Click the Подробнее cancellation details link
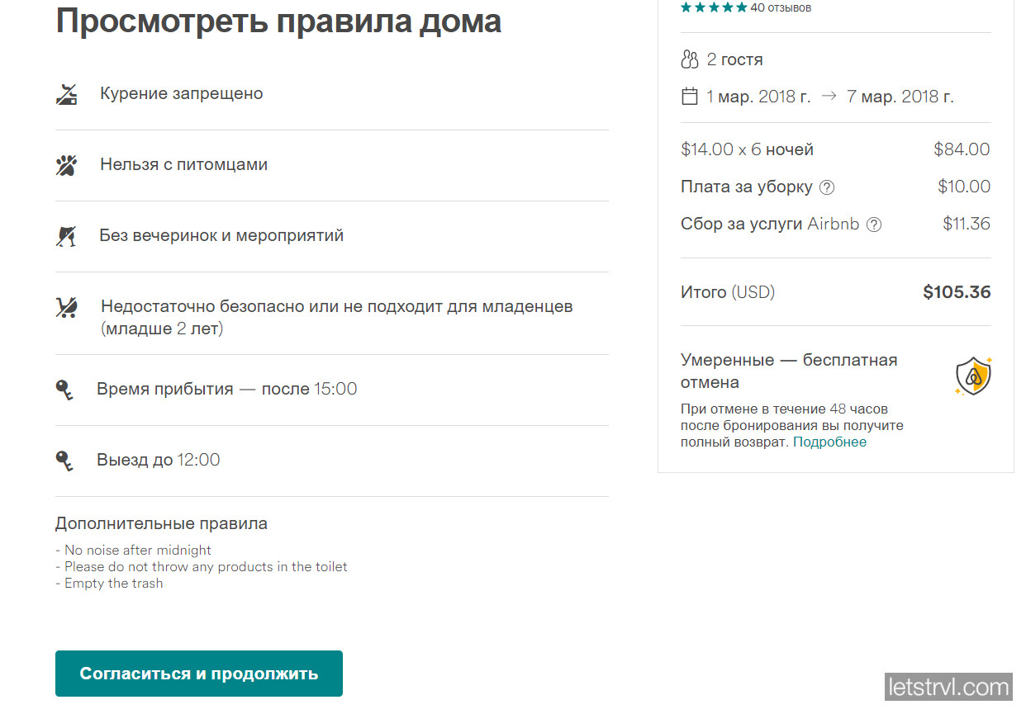Screen dimensions: 1026x714 pyautogui.click(x=829, y=442)
